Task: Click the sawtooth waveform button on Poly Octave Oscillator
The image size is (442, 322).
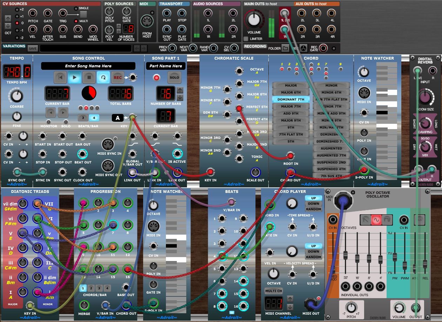Action: 366,220
